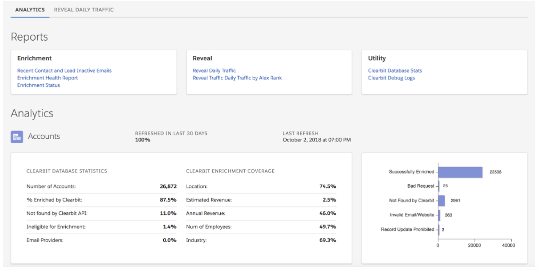Select the Industry coverage 69.3% value
This screenshot has width=540, height=270.
pyautogui.click(x=328, y=240)
